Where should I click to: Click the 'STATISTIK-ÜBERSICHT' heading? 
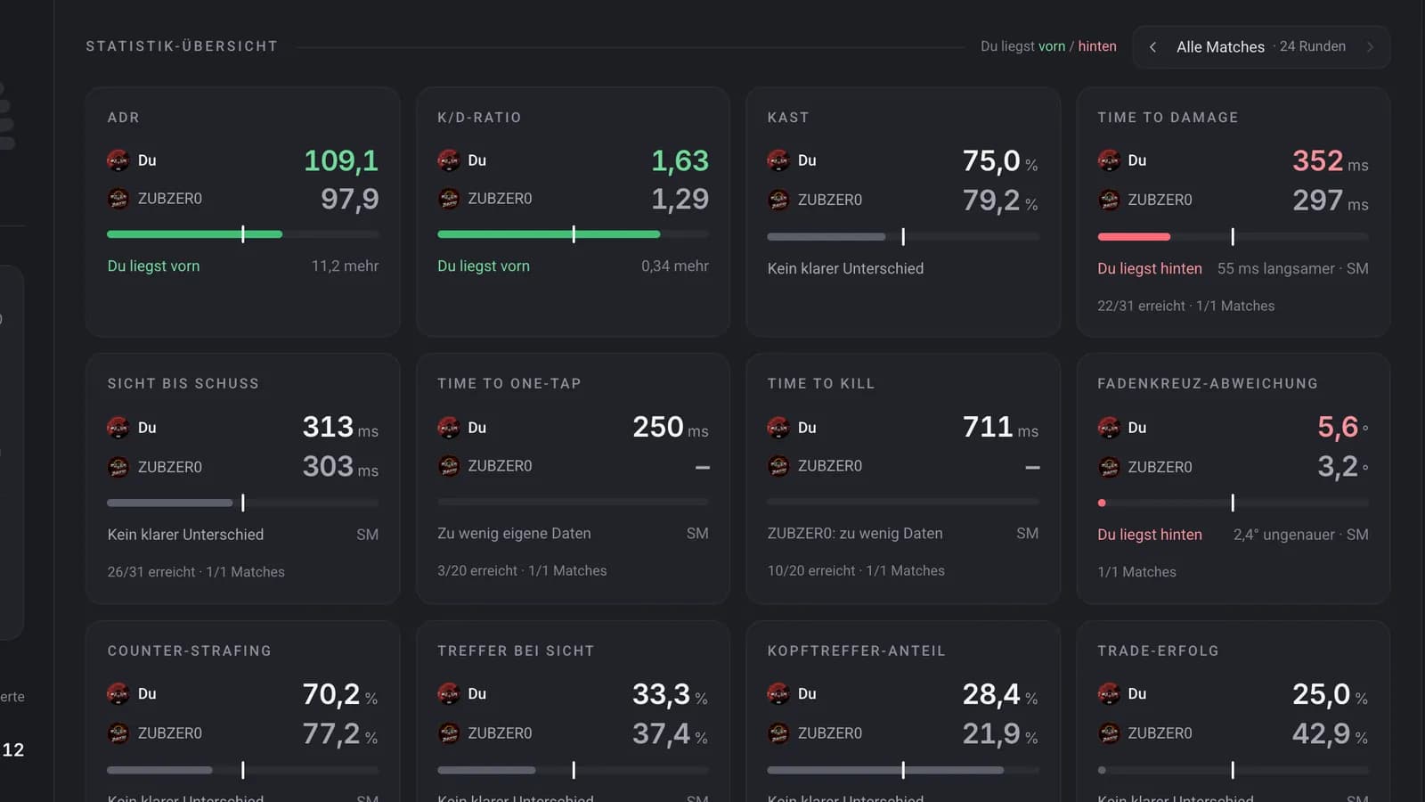tap(182, 46)
